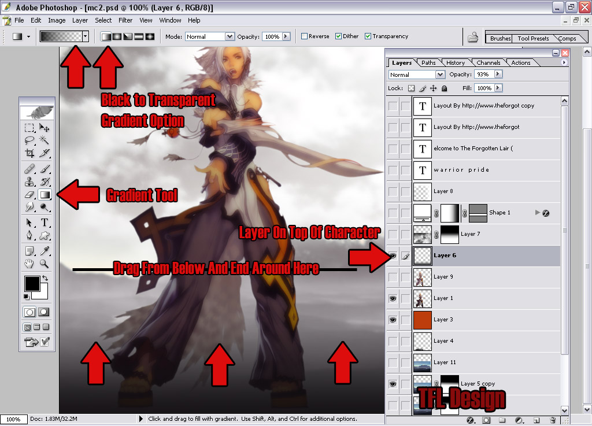Select the Clone Stamp tool
This screenshot has width=592, height=426.
[29, 181]
